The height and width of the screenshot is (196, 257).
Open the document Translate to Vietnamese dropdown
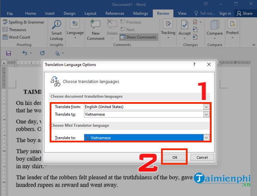point(206,115)
